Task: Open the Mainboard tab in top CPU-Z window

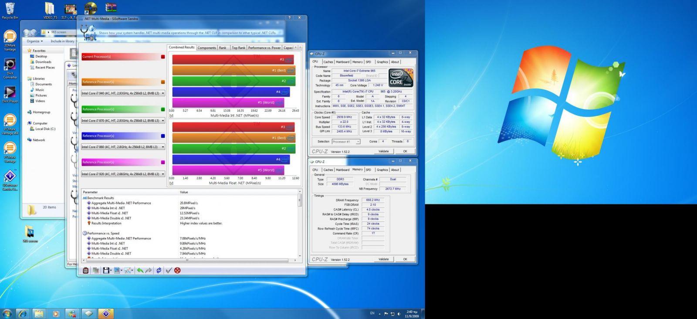Action: coord(342,62)
